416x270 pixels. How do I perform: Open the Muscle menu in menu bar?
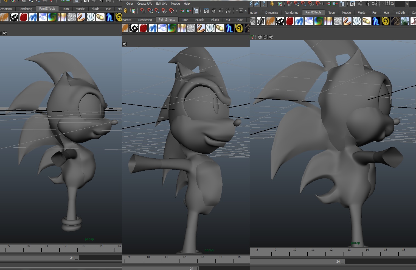point(175,4)
